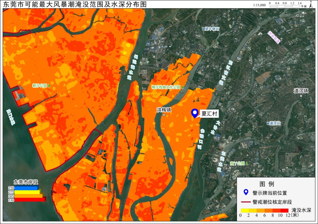Click the tree icon next to 新沙公园
Screen dimensions: 318x224
(49, 86)
